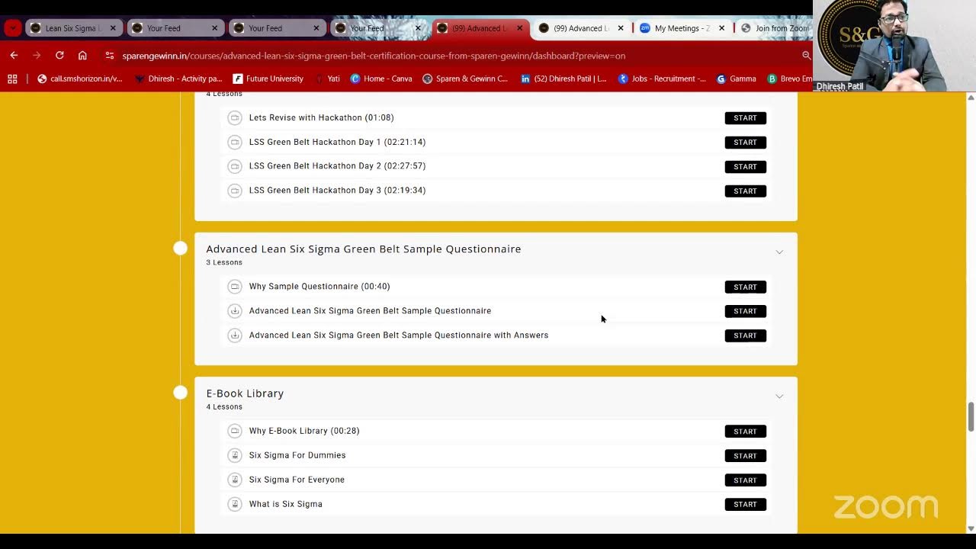976x549 pixels.
Task: Open the Yati bookmark
Action: [327, 79]
